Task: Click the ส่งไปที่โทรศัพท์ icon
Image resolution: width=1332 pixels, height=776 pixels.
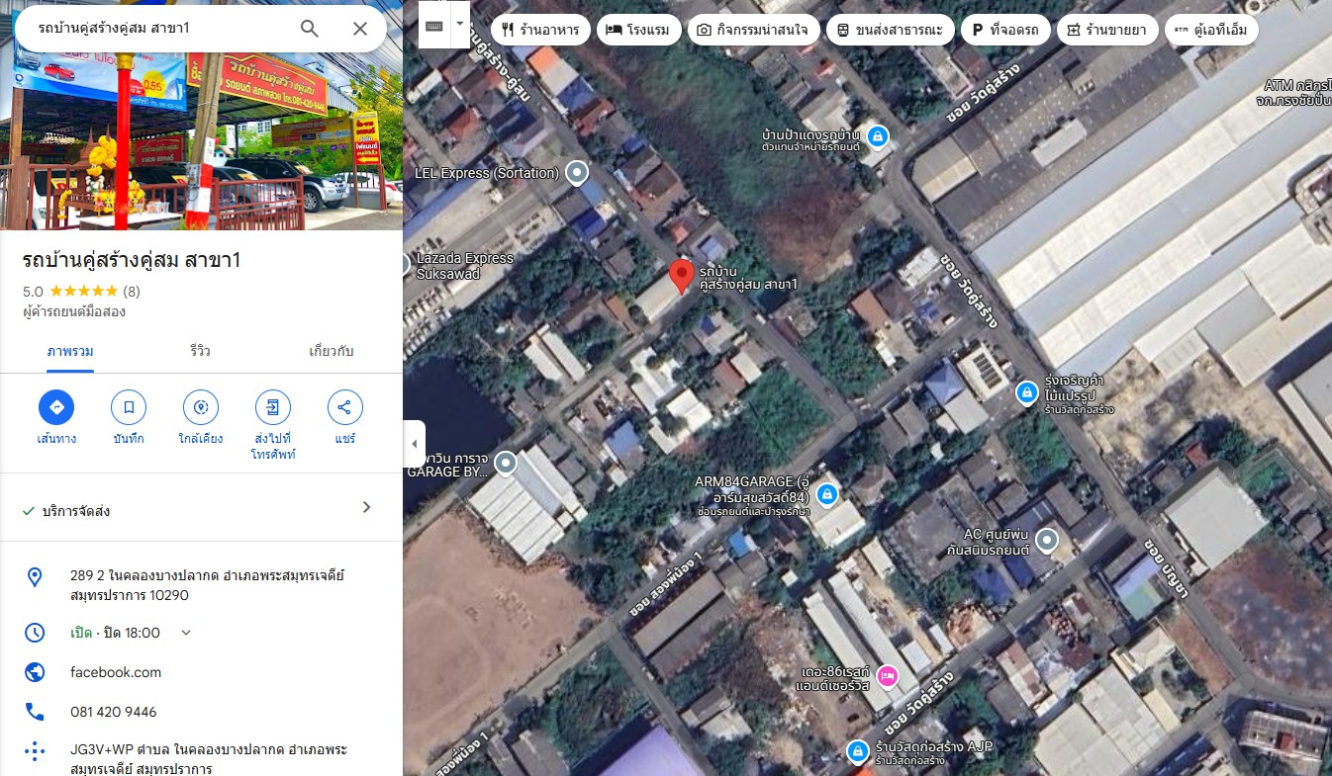Action: pyautogui.click(x=273, y=407)
